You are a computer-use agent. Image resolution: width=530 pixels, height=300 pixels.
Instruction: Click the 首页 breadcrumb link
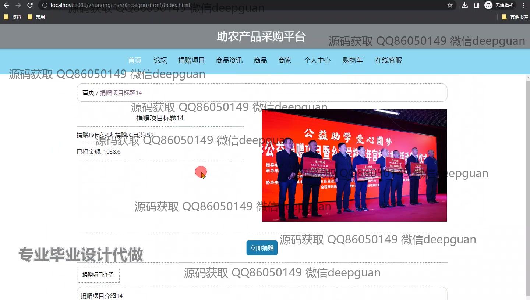point(88,93)
